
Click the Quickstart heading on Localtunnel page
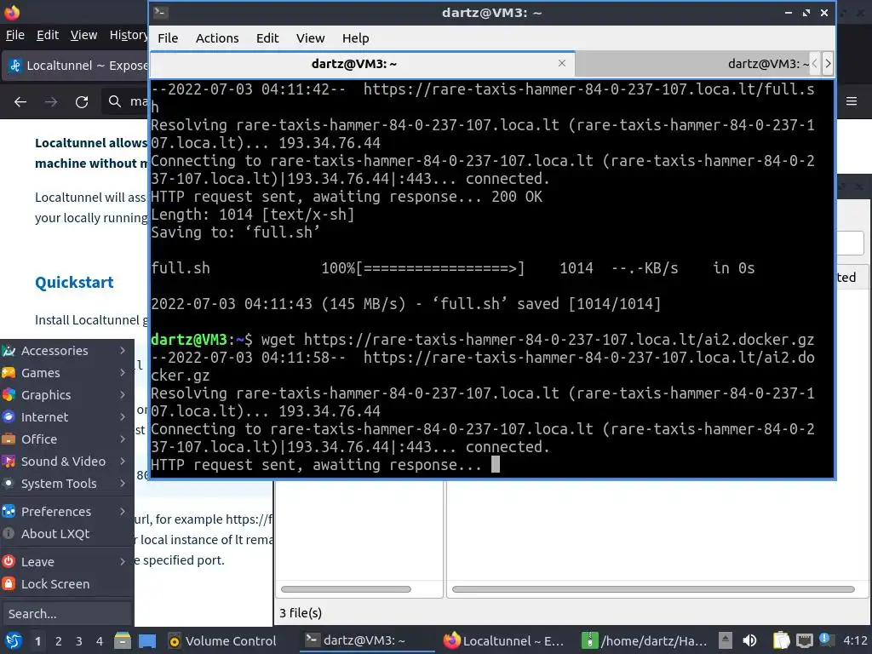coord(74,283)
